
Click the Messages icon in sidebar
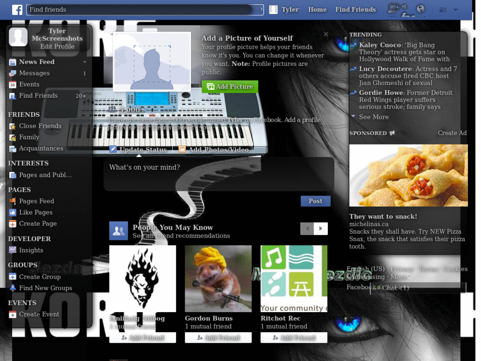tap(13, 73)
